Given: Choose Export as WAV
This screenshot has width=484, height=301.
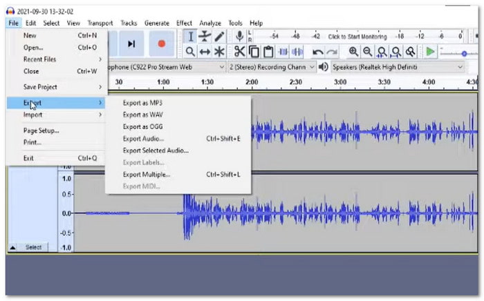Looking at the screenshot, I should coord(178,115).
